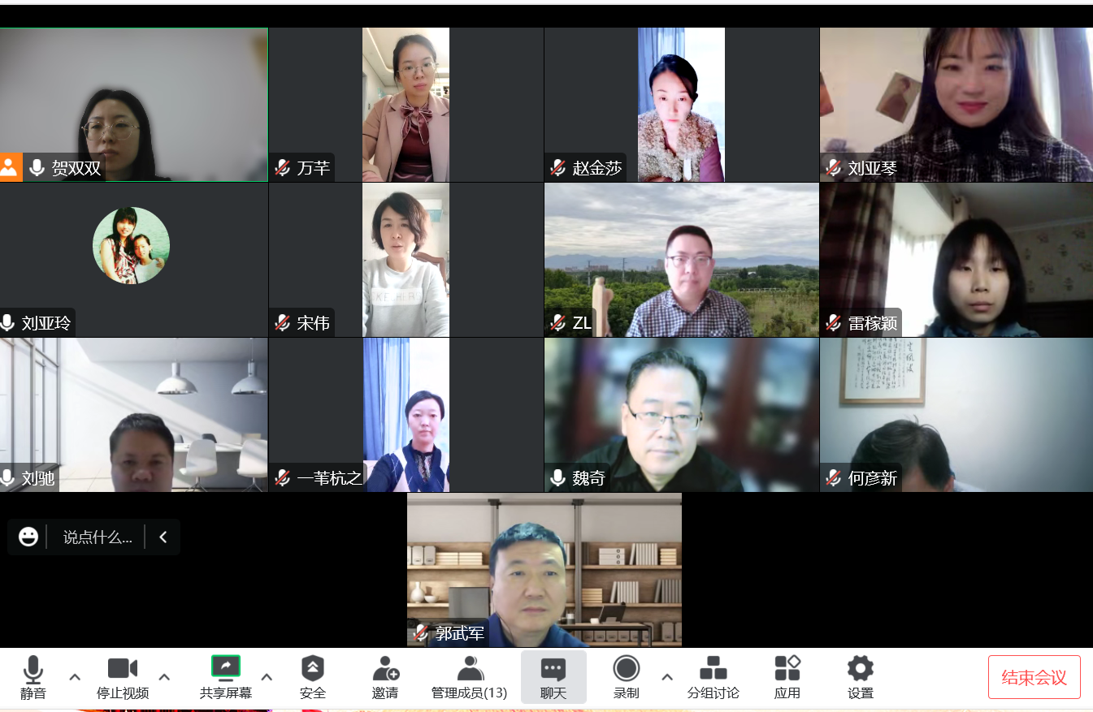
Task: Open 设置 gear settings icon
Action: point(860,669)
